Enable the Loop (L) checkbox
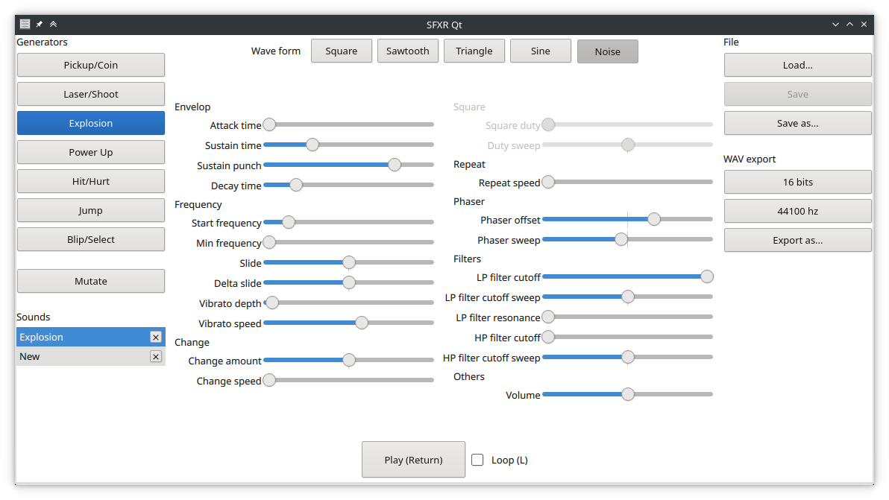Viewport: 889px width, 500px height. [x=477, y=460]
